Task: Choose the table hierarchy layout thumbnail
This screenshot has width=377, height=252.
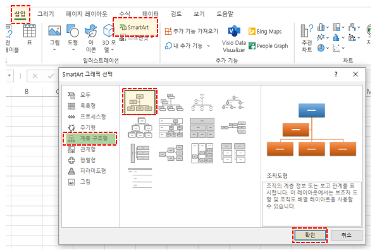Action: click(x=202, y=128)
